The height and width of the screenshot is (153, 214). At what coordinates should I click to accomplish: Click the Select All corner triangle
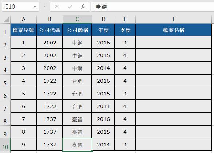pos(7,19)
